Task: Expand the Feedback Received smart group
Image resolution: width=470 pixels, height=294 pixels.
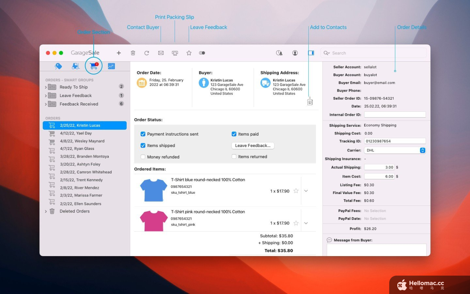Action: click(x=46, y=104)
